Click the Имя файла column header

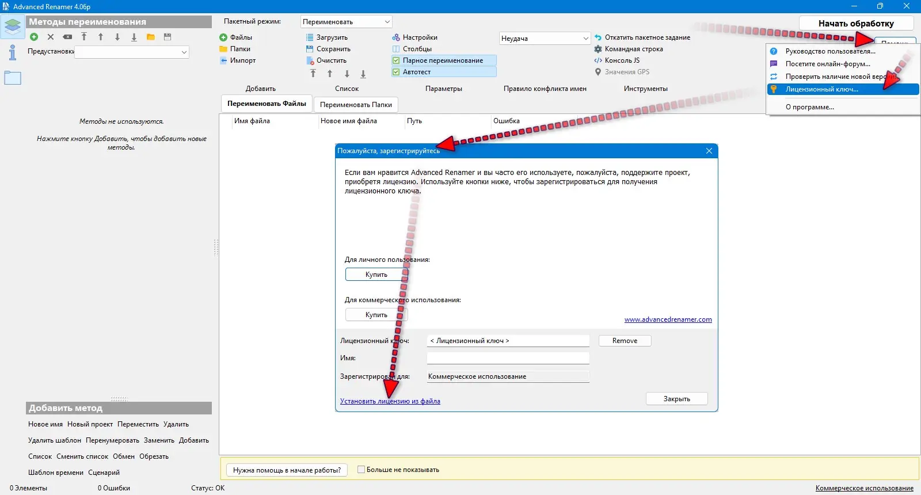(252, 121)
